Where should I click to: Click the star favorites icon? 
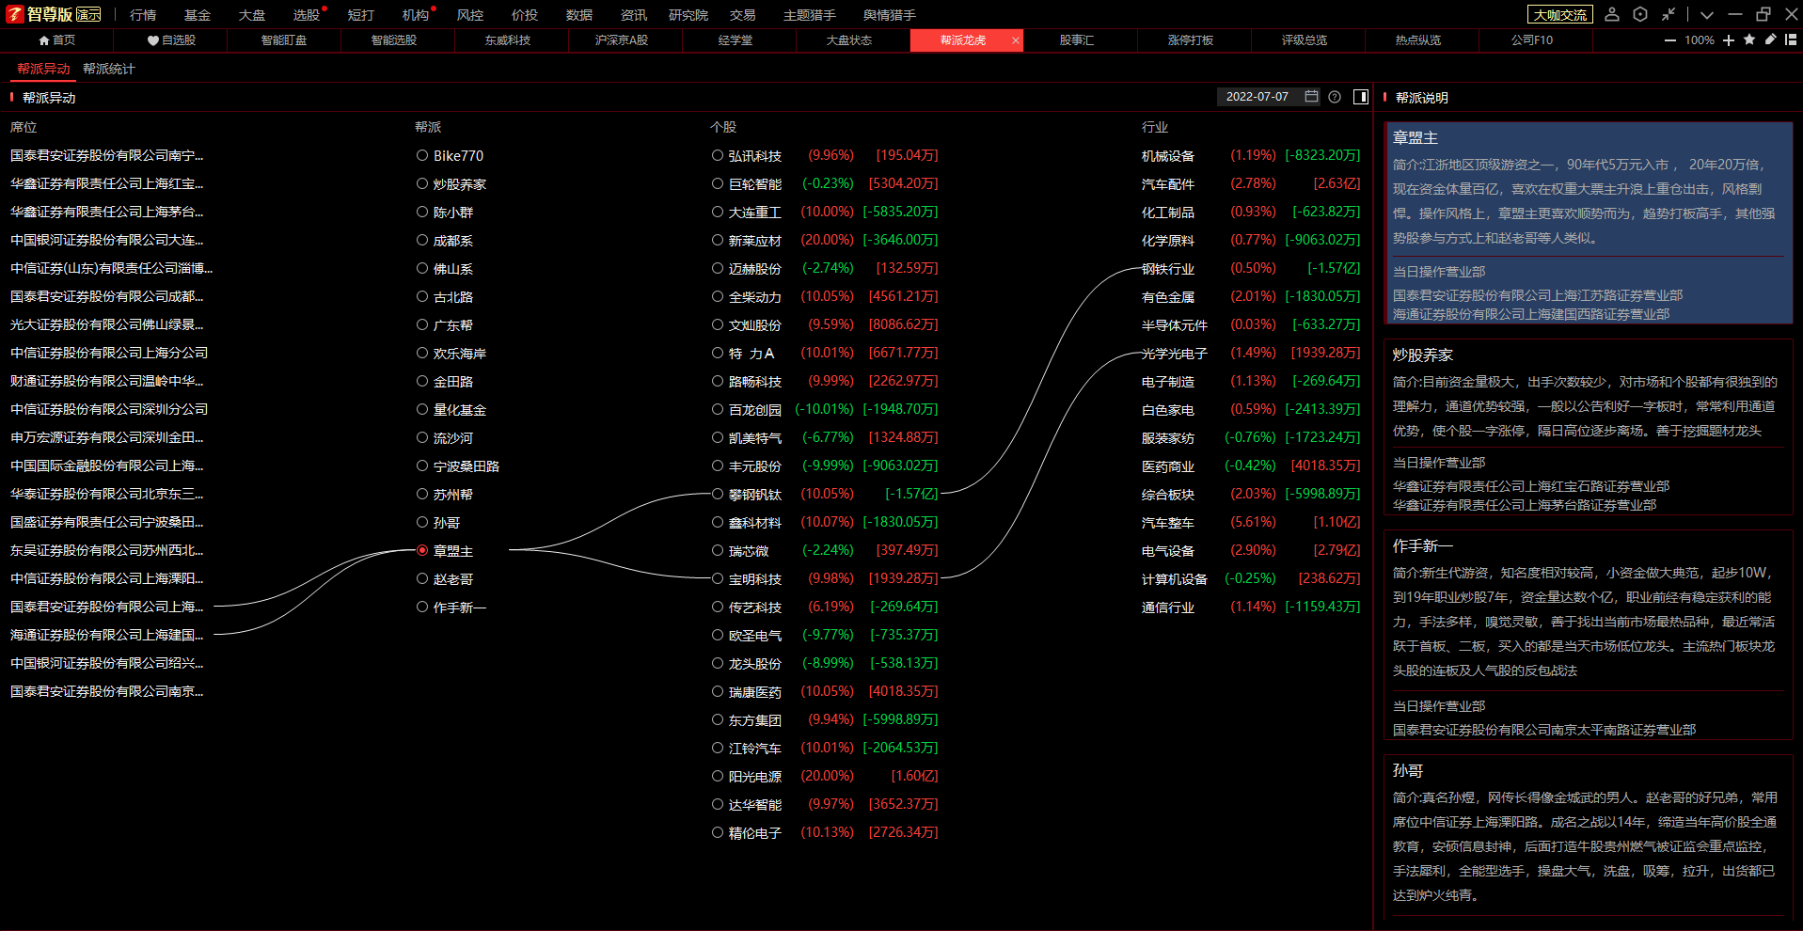point(1749,39)
